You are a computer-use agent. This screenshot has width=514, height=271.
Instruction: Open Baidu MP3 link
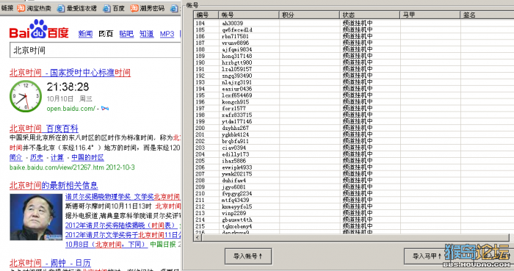pyautogui.click(x=167, y=34)
